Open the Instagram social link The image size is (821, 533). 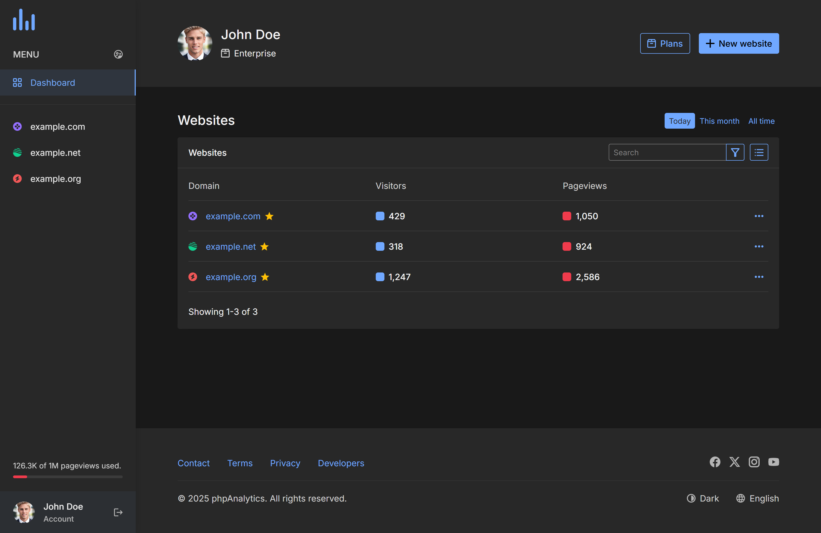click(x=754, y=462)
